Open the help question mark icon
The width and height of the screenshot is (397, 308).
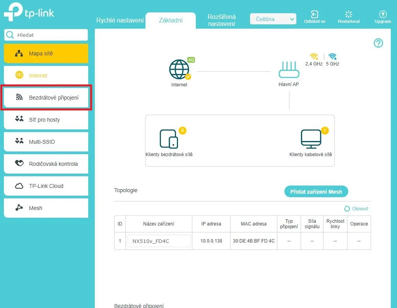pos(378,43)
